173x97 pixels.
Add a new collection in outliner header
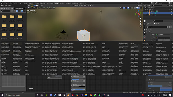(171, 5)
